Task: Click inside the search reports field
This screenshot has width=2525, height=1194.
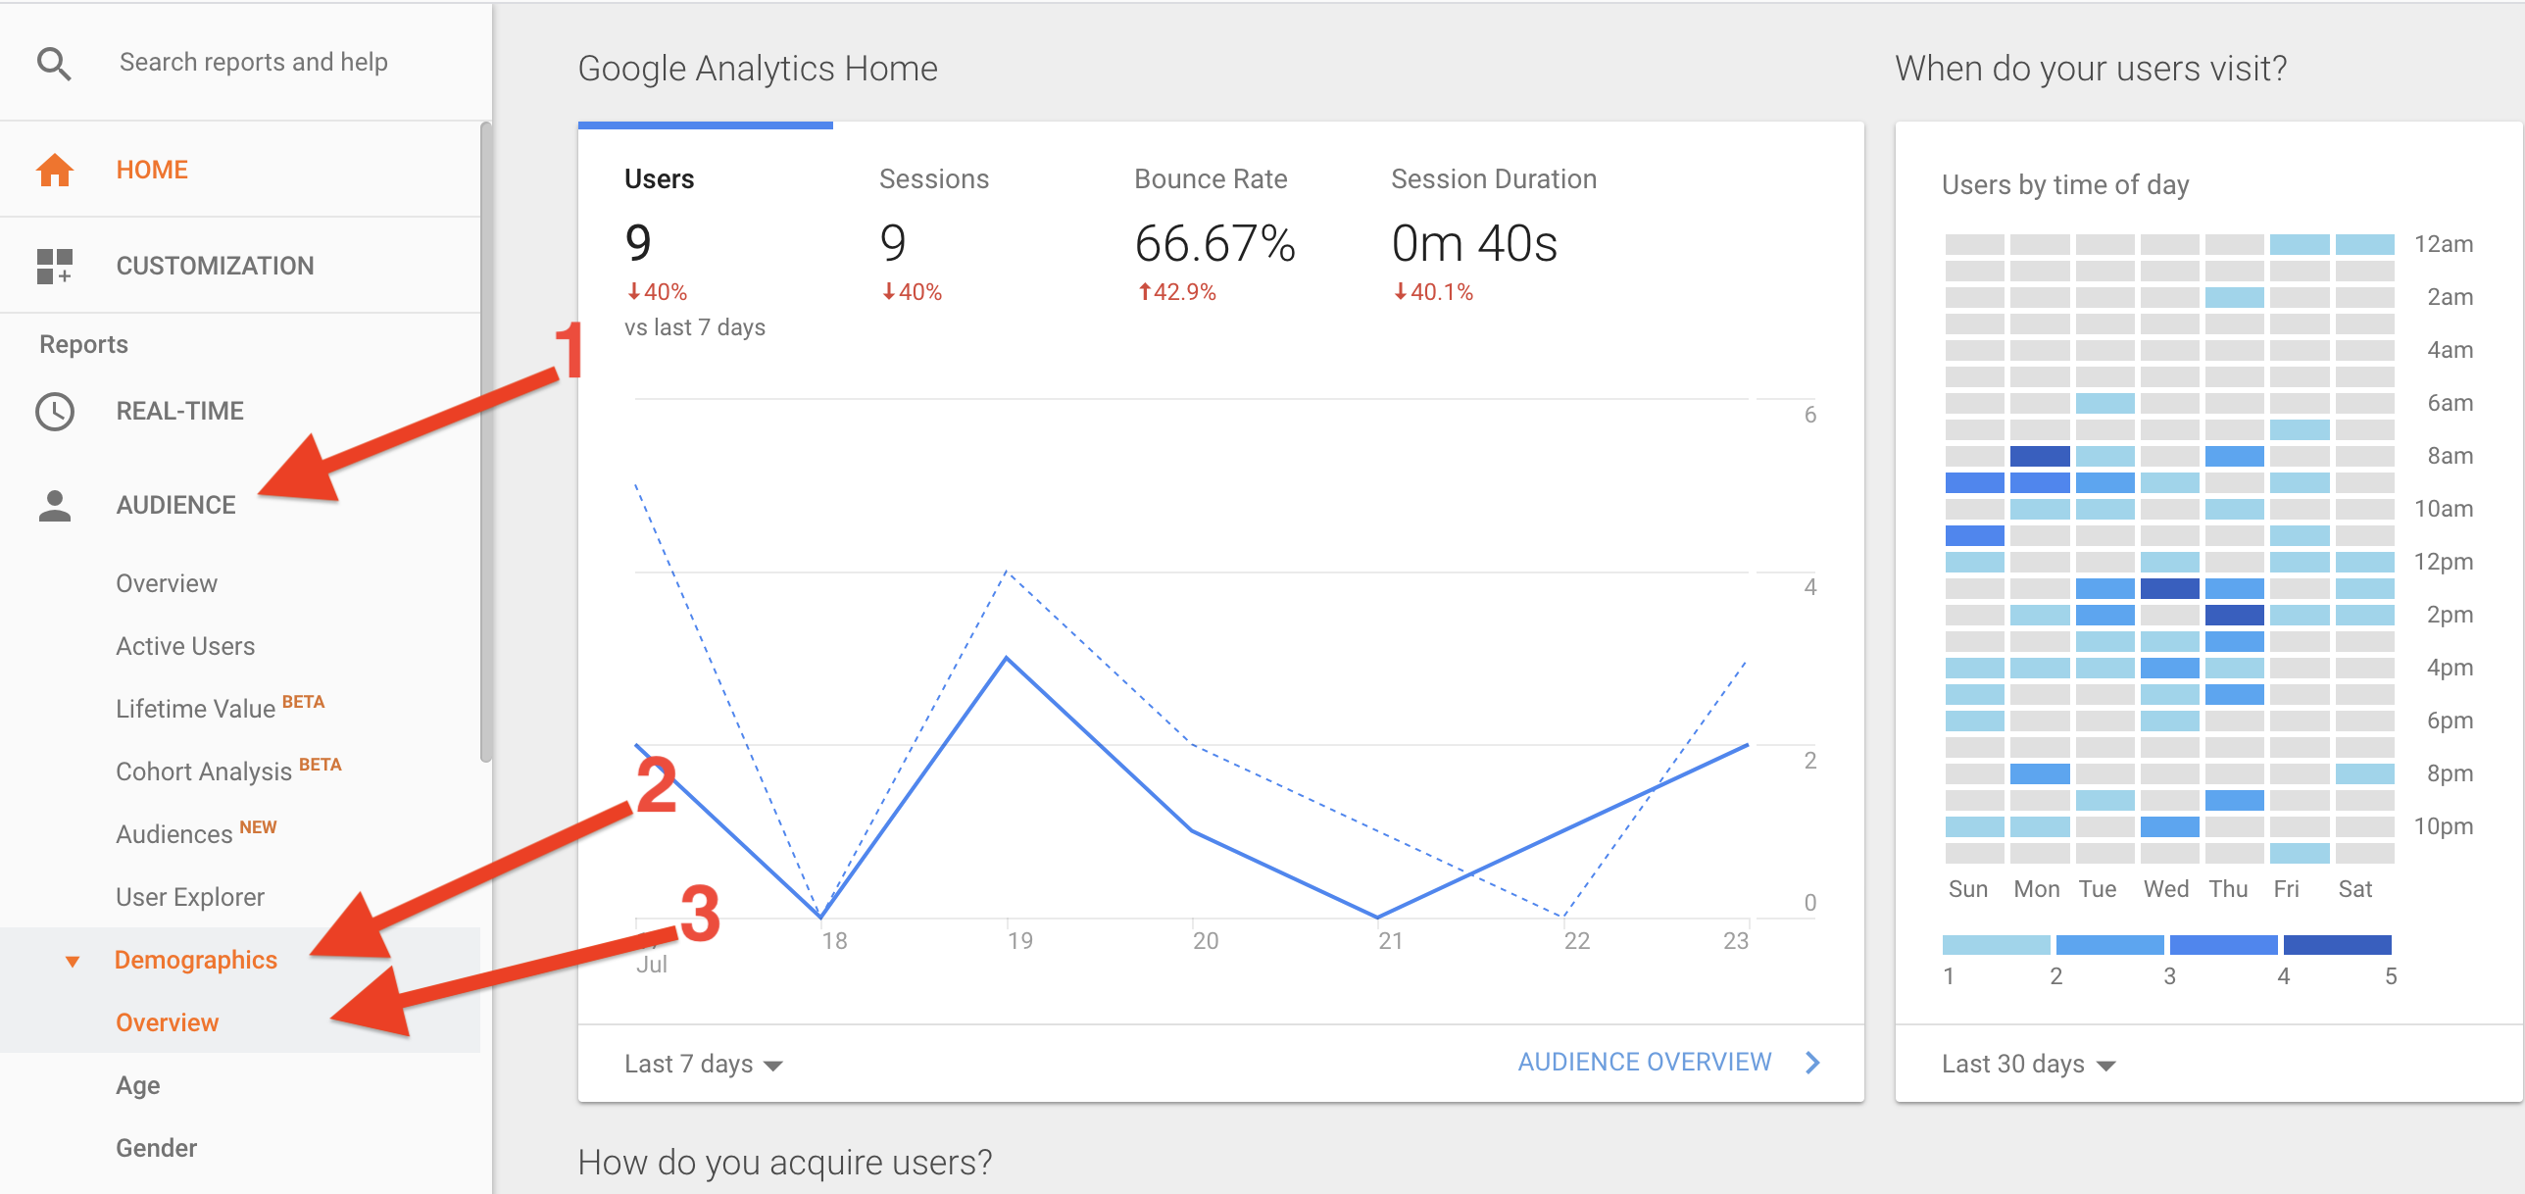Action: click(254, 61)
